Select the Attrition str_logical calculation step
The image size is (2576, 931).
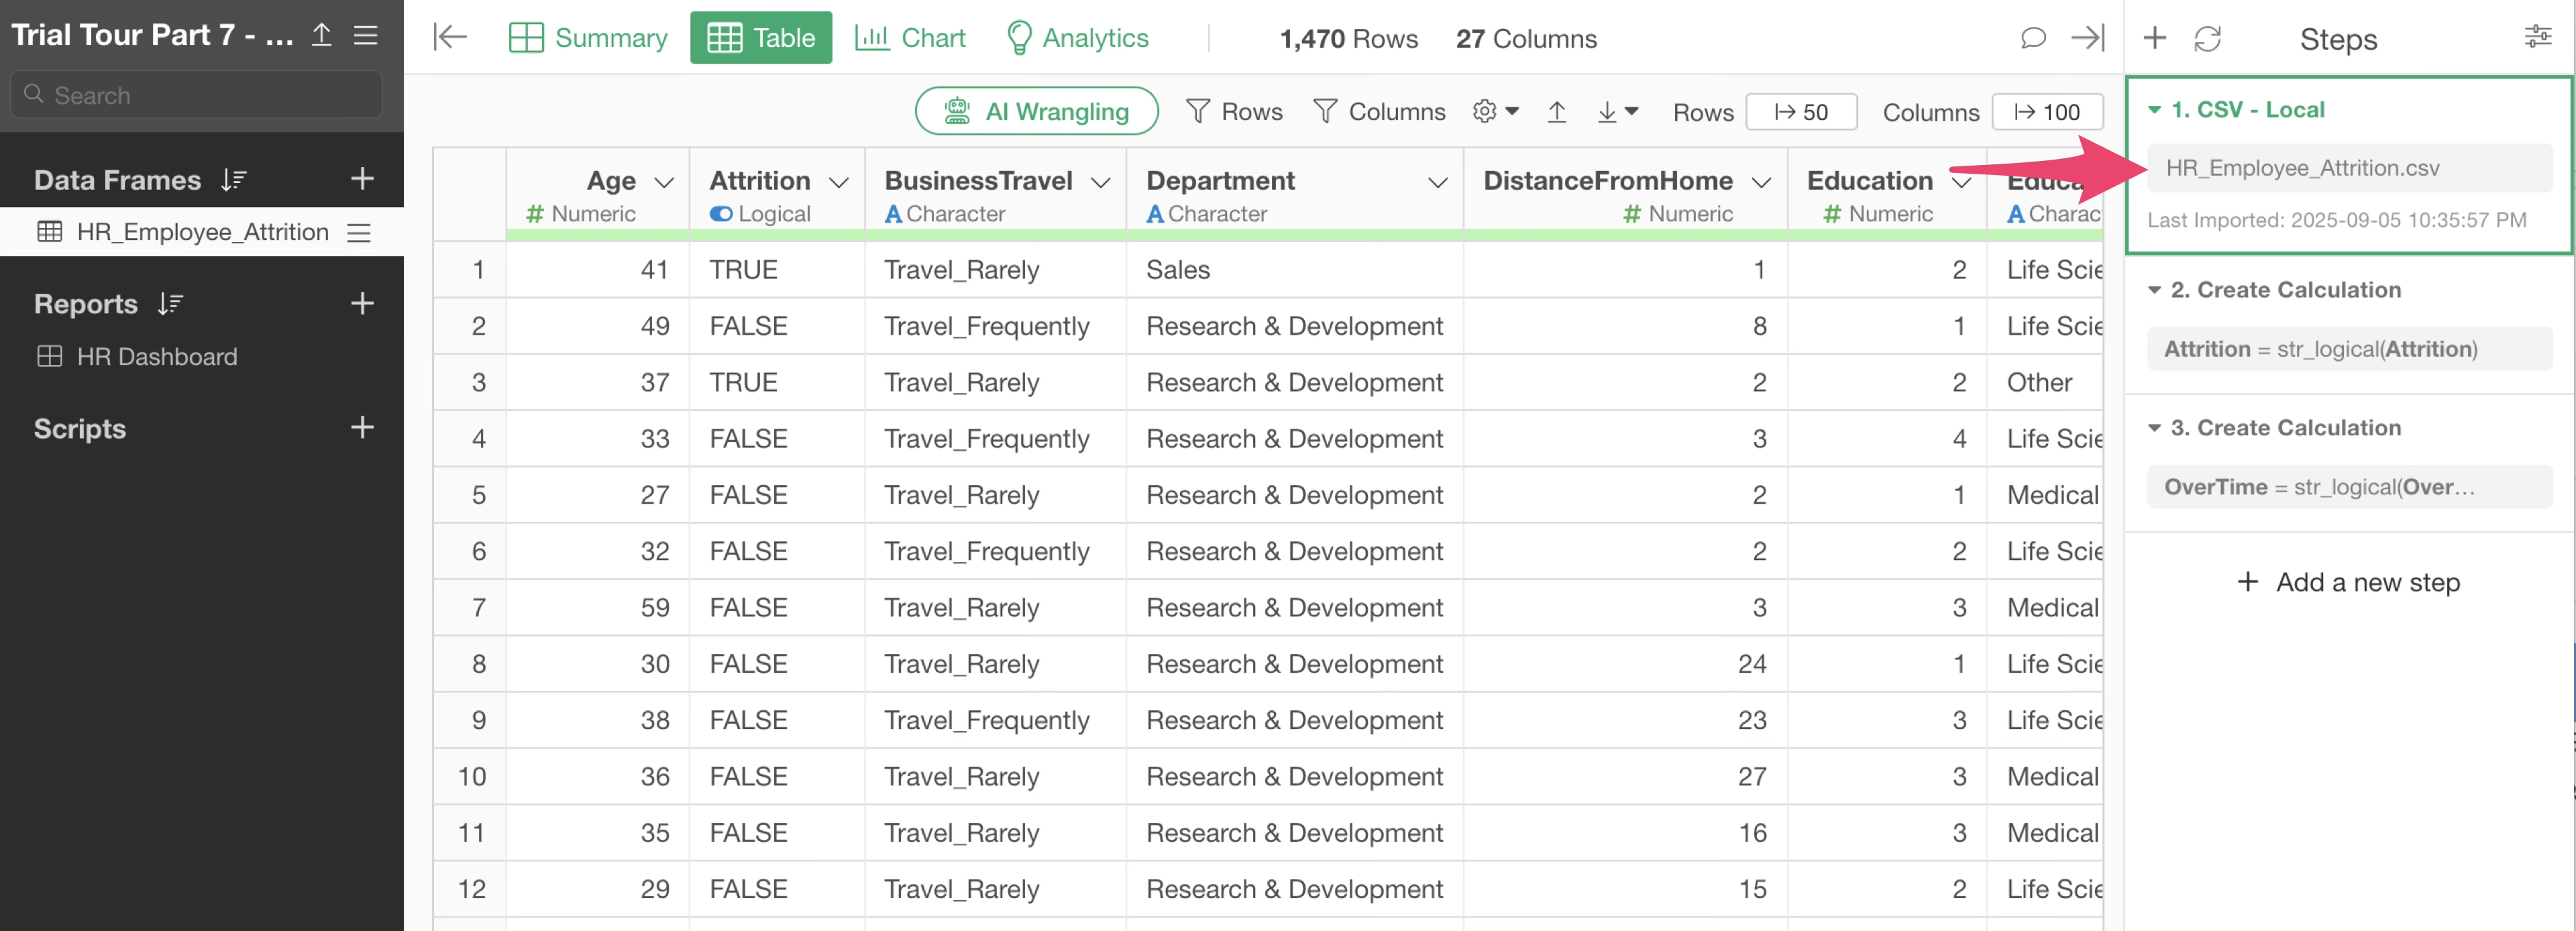click(2349, 349)
